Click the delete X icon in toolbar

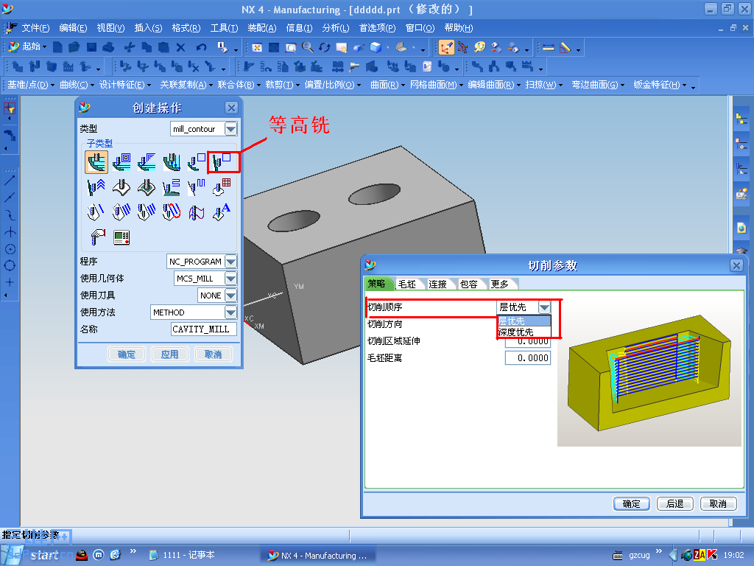tap(180, 47)
